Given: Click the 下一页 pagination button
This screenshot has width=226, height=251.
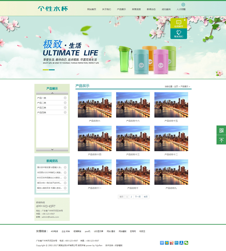Looking at the screenshot, I should pyautogui.click(x=138, y=197).
